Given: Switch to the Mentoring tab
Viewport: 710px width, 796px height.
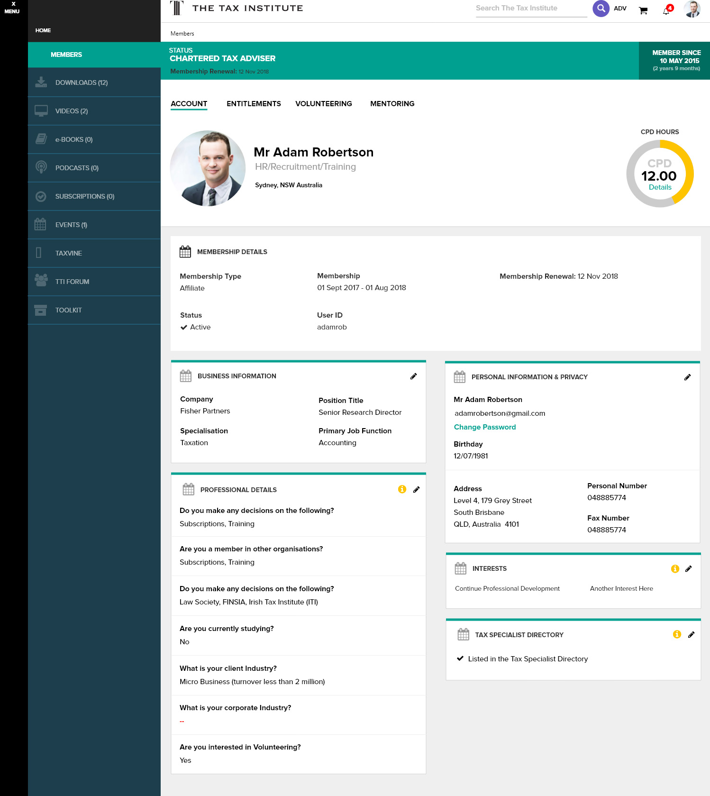Looking at the screenshot, I should pos(392,104).
